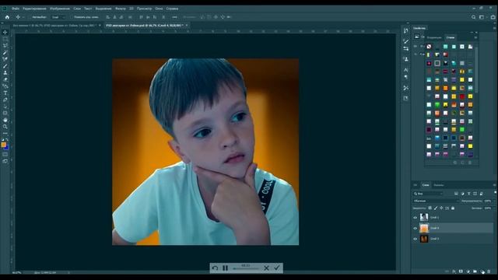This screenshot has height=280, width=498.
Task: Toggle lock image pixels brush icon
Action: click(436, 208)
